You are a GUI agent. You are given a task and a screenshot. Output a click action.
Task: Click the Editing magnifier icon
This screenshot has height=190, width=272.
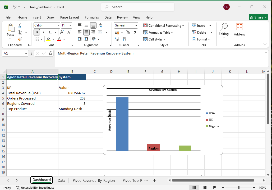point(224,27)
